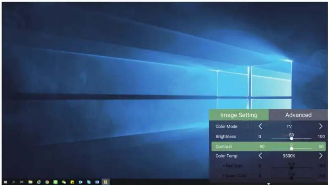The height and width of the screenshot is (185, 328).
Task: Select previous Color Mode with left arrow
Action: tap(260, 126)
